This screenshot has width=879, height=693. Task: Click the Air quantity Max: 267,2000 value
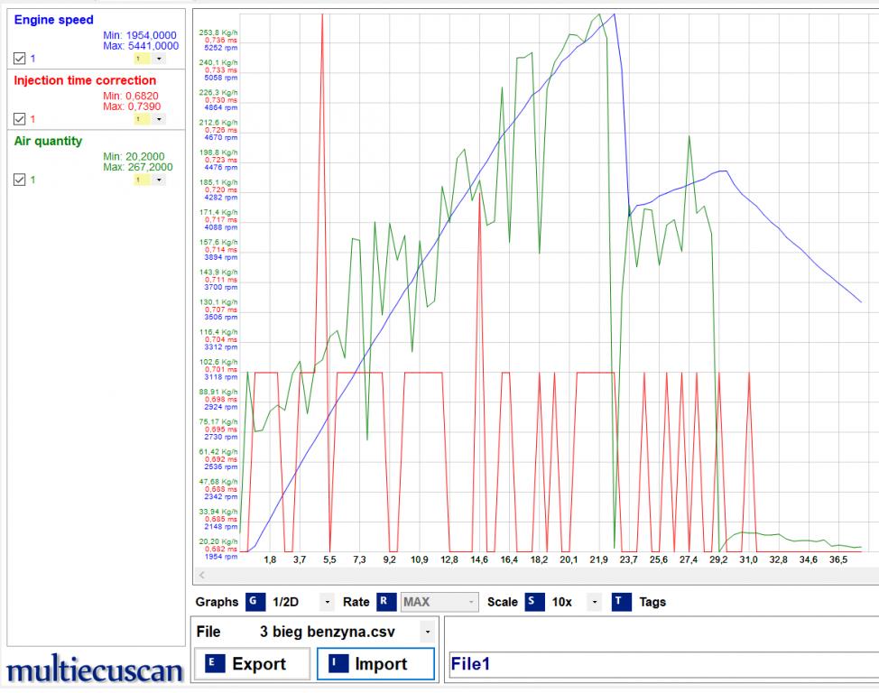coord(138,167)
